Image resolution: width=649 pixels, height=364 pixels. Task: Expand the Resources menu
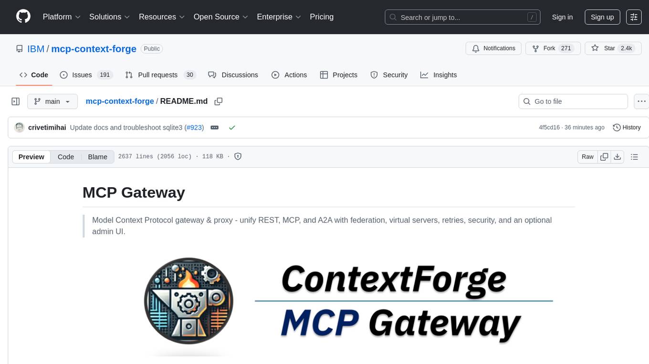pyautogui.click(x=161, y=17)
